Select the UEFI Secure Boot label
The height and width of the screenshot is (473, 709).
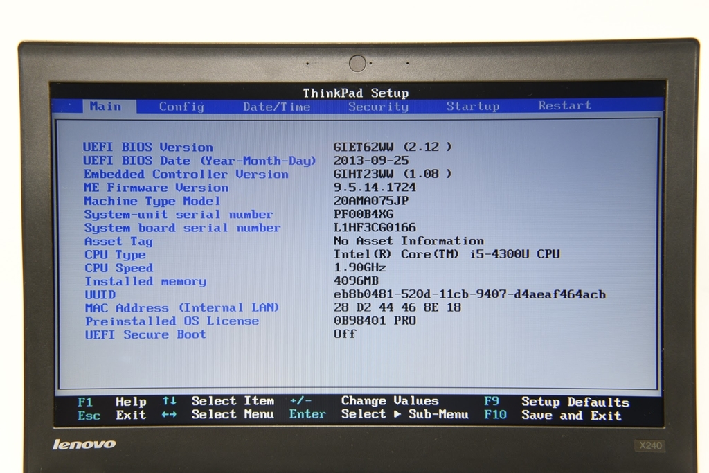(x=145, y=334)
